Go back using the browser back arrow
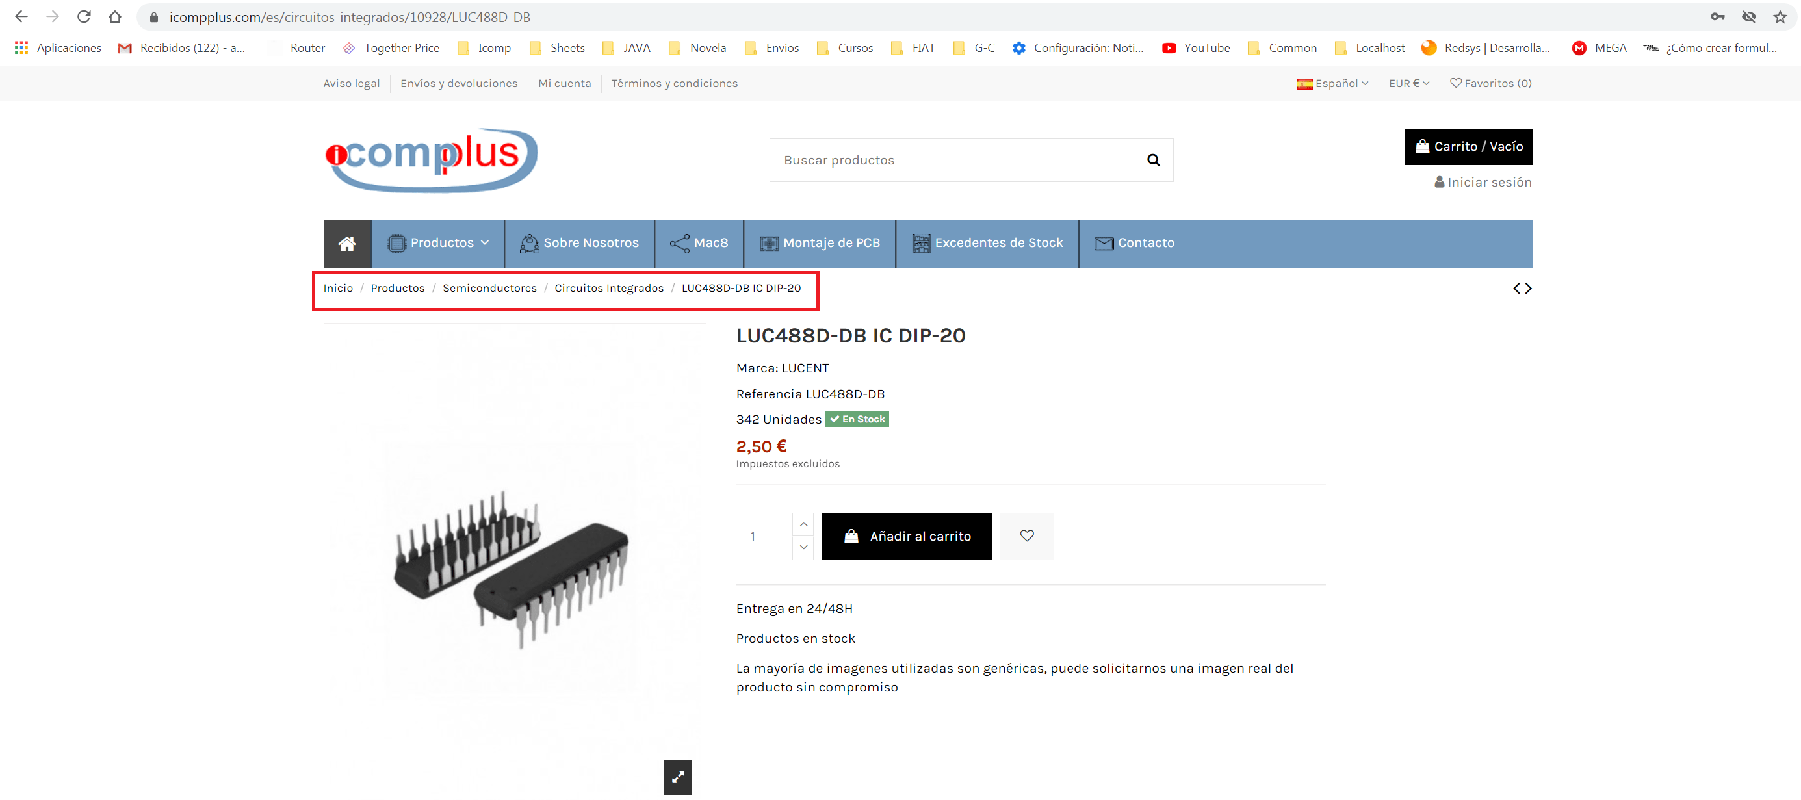Image resolution: width=1801 pixels, height=800 pixels. [21, 16]
